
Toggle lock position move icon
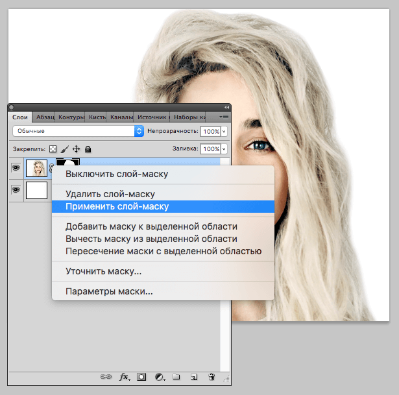coord(77,149)
